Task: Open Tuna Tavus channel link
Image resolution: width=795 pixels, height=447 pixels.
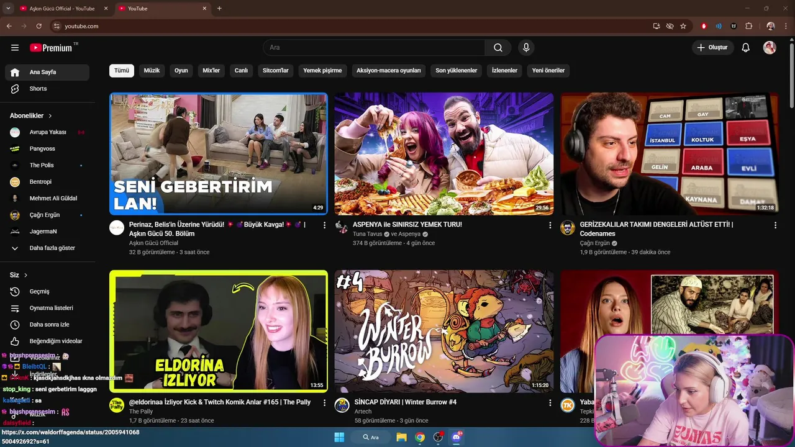Action: (x=368, y=234)
